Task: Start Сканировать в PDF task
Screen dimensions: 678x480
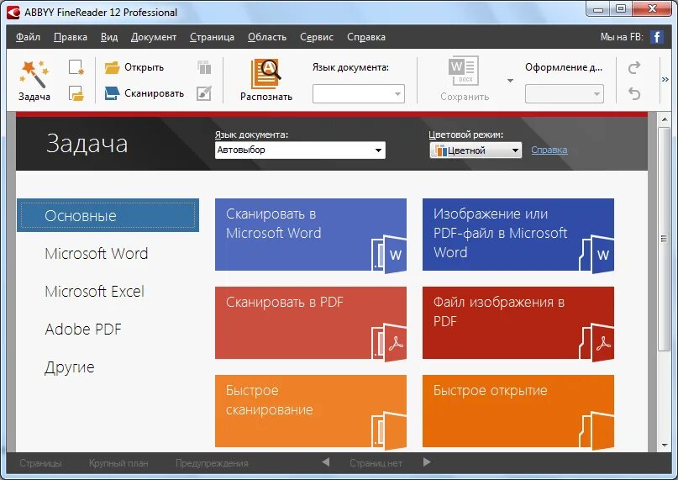Action: [311, 323]
